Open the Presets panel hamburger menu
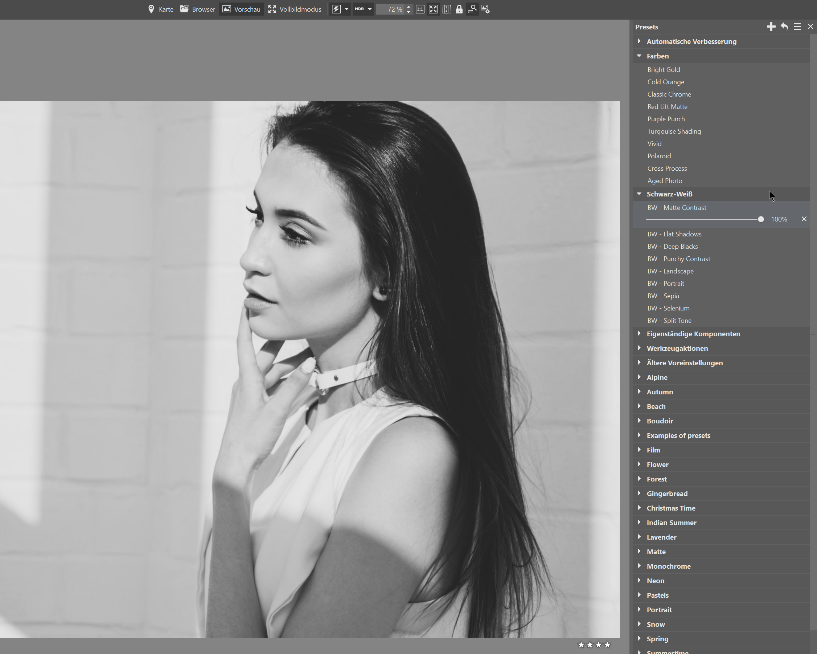This screenshot has height=654, width=817. pyautogui.click(x=797, y=27)
